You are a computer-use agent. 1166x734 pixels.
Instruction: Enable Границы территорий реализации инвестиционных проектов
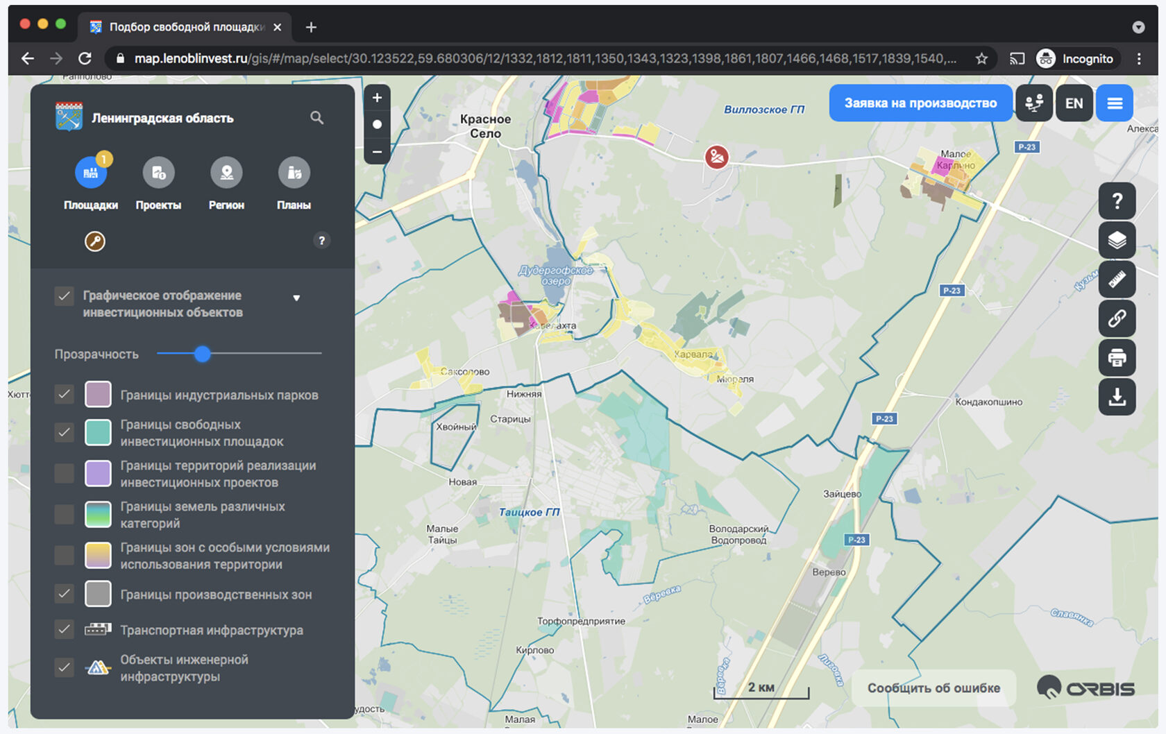[x=64, y=474]
